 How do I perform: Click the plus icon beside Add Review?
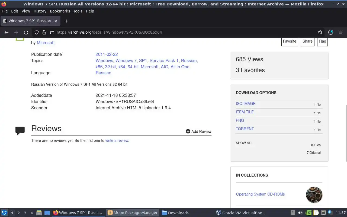(x=188, y=131)
